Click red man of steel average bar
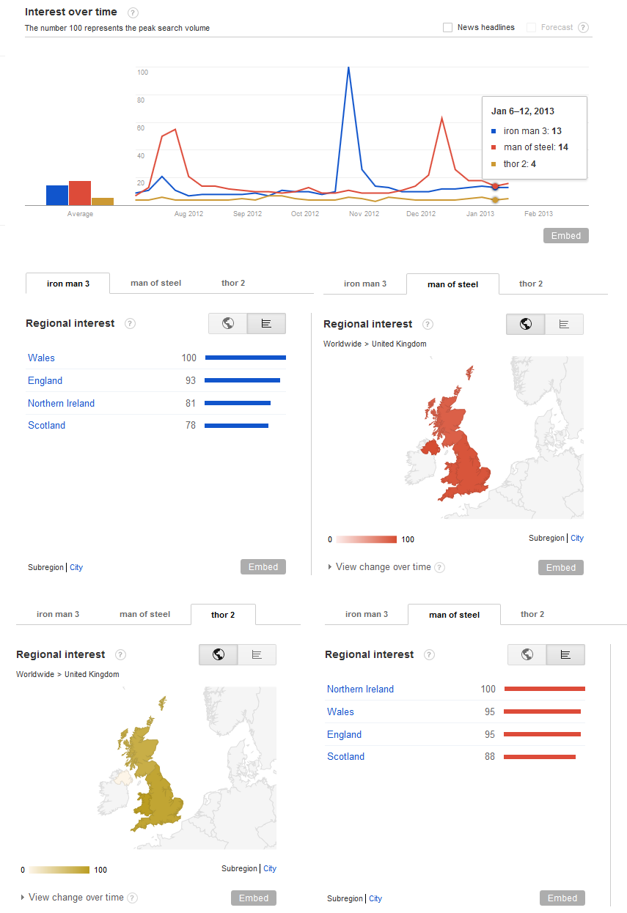The height and width of the screenshot is (913, 627). [80, 193]
